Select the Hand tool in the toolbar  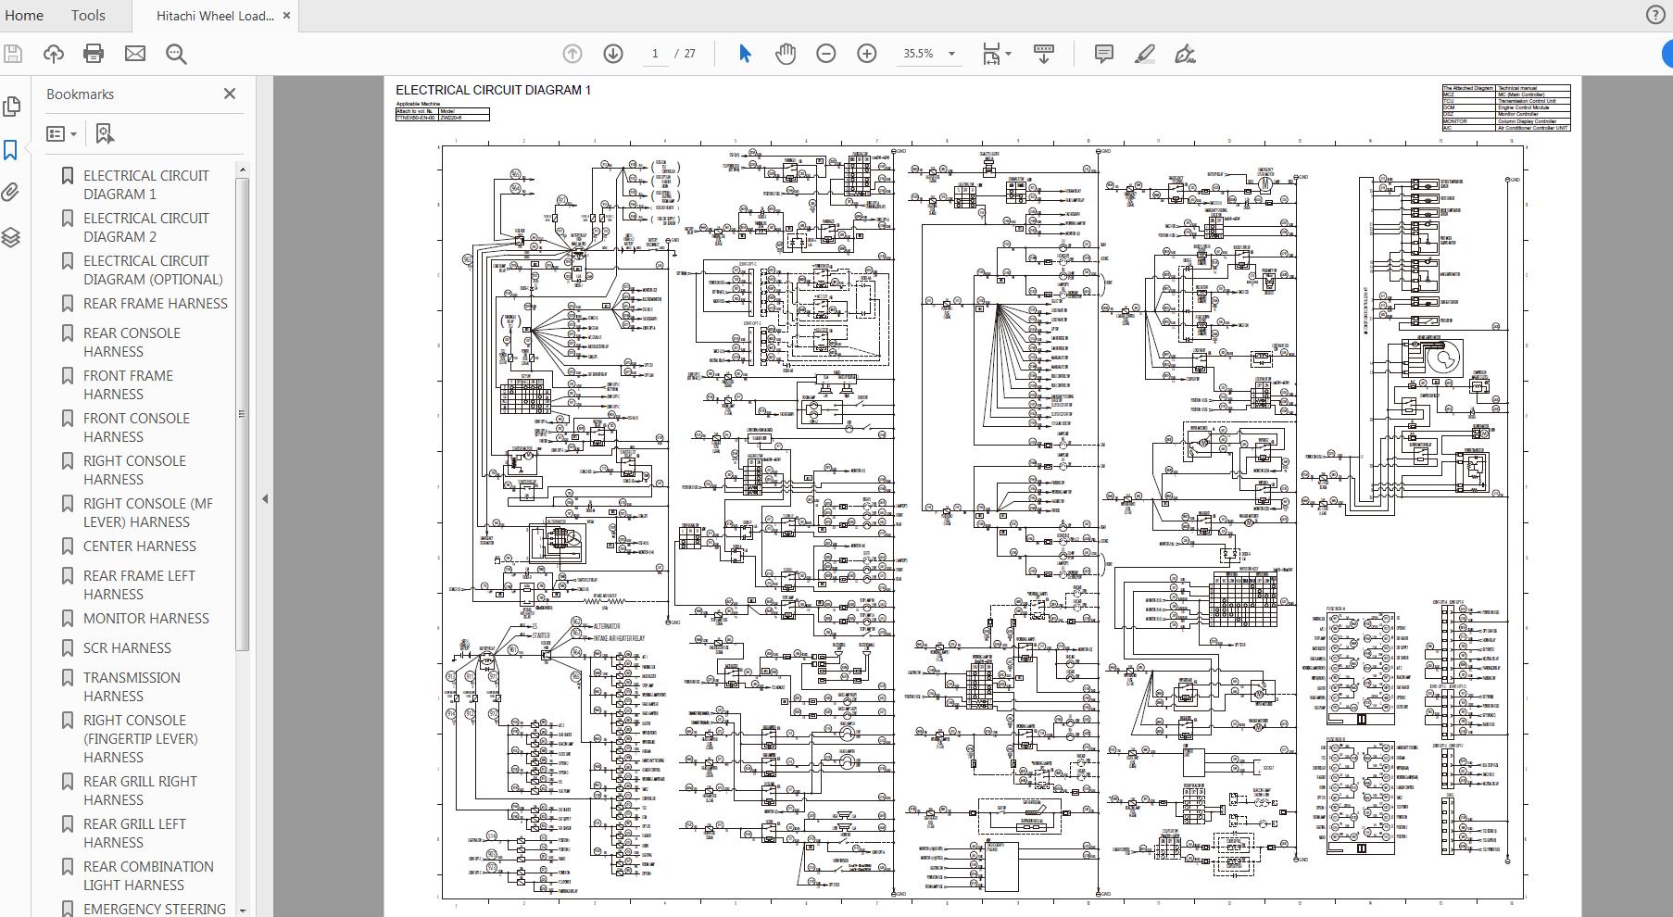[785, 54]
